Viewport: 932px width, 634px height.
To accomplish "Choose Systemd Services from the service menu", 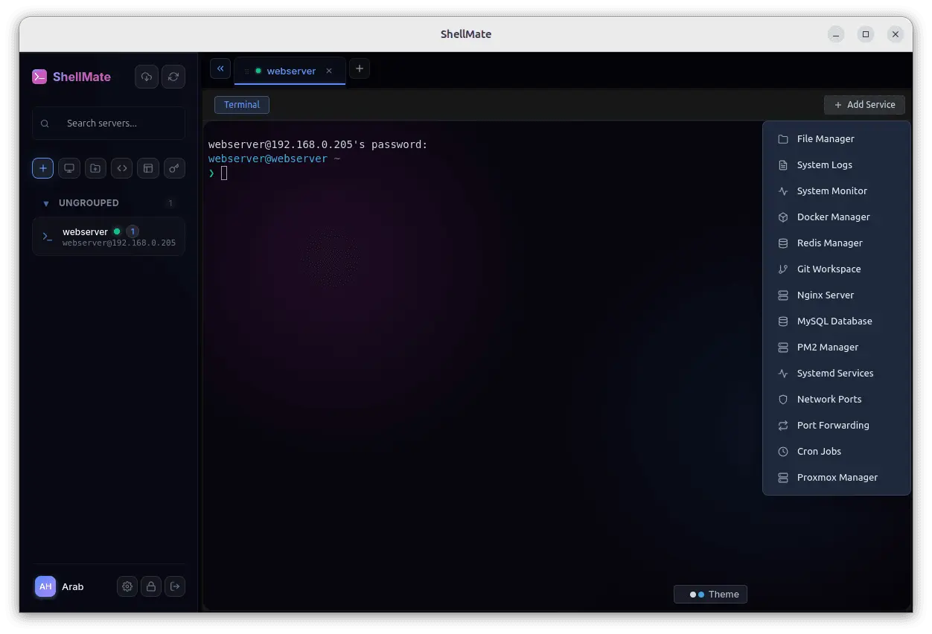I will point(837,374).
